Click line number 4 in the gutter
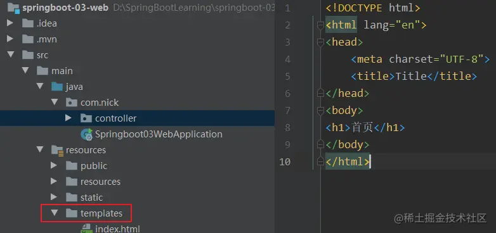The width and height of the screenshot is (496, 233). [x=287, y=59]
